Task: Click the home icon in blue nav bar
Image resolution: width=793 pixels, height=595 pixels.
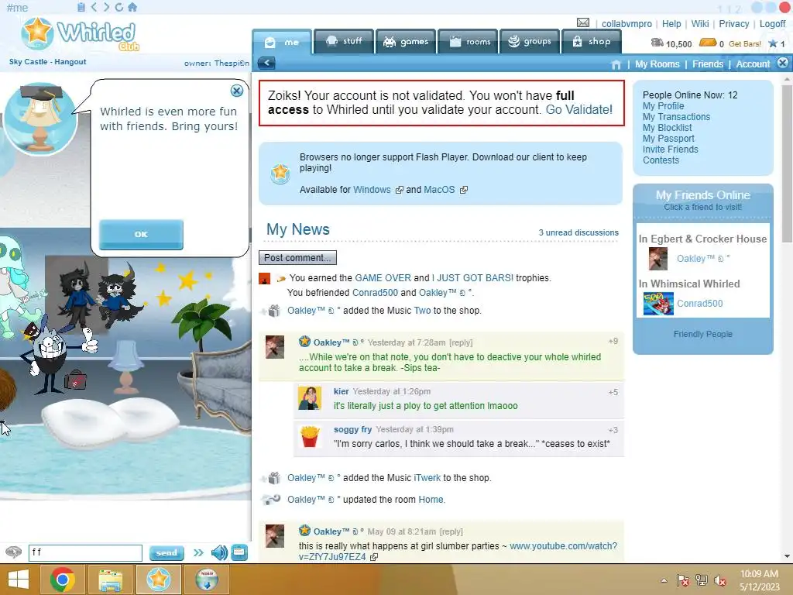Action: [x=616, y=64]
